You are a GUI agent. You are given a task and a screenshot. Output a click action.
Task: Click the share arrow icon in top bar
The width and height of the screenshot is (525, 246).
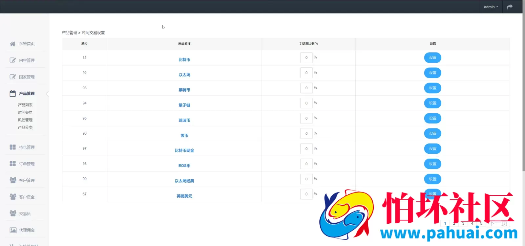point(510,7)
